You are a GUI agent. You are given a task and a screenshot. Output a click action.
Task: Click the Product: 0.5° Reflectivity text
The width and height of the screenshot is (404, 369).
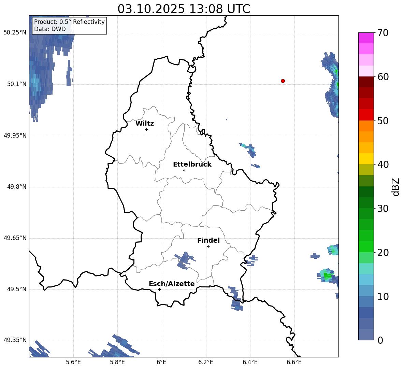pos(69,22)
